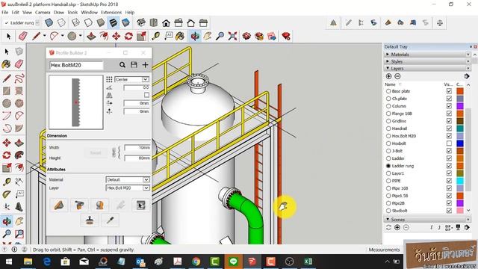Image resolution: width=478 pixels, height=269 pixels.
Task: Select the Move tool in top toolbar
Action: pyautogui.click(x=117, y=37)
